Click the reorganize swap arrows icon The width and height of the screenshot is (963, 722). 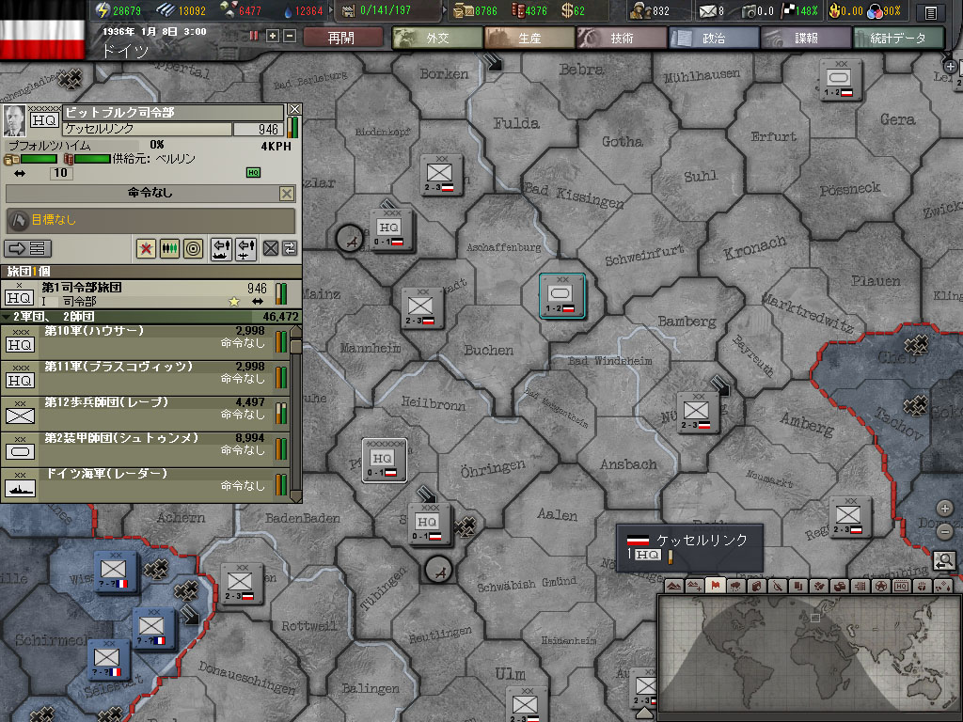(x=290, y=248)
